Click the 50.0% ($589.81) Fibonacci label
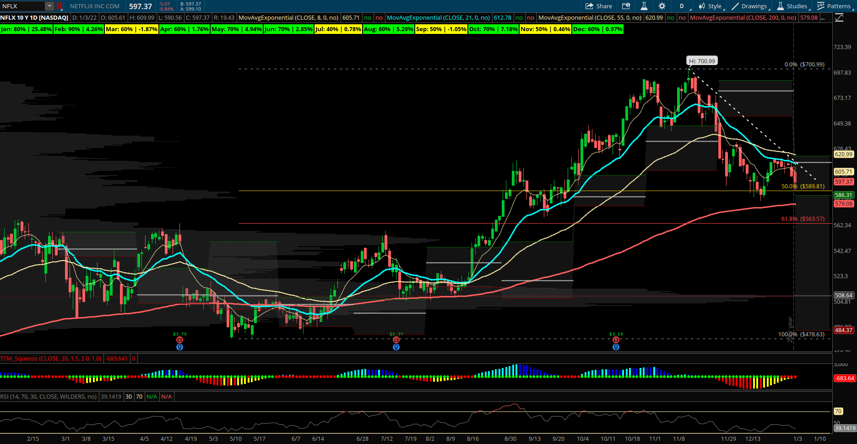Viewport: 857px width, 444px height. 803,186
